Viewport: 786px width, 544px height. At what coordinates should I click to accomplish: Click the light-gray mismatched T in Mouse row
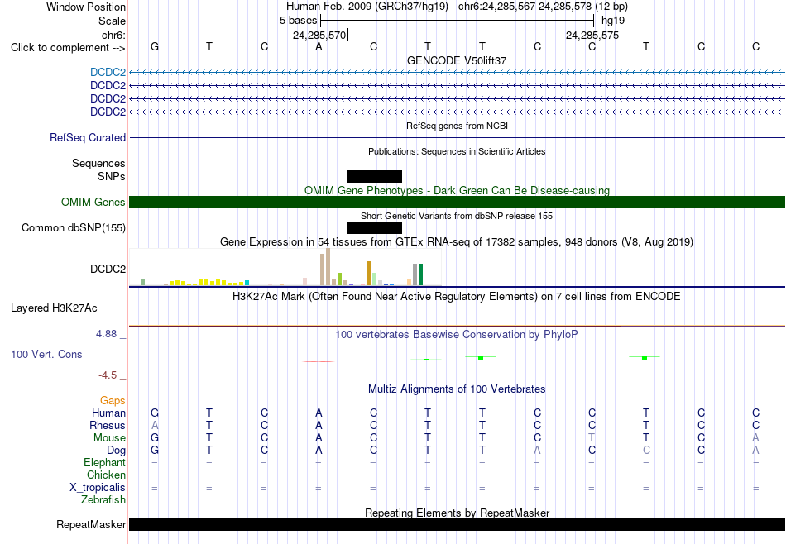click(592, 438)
